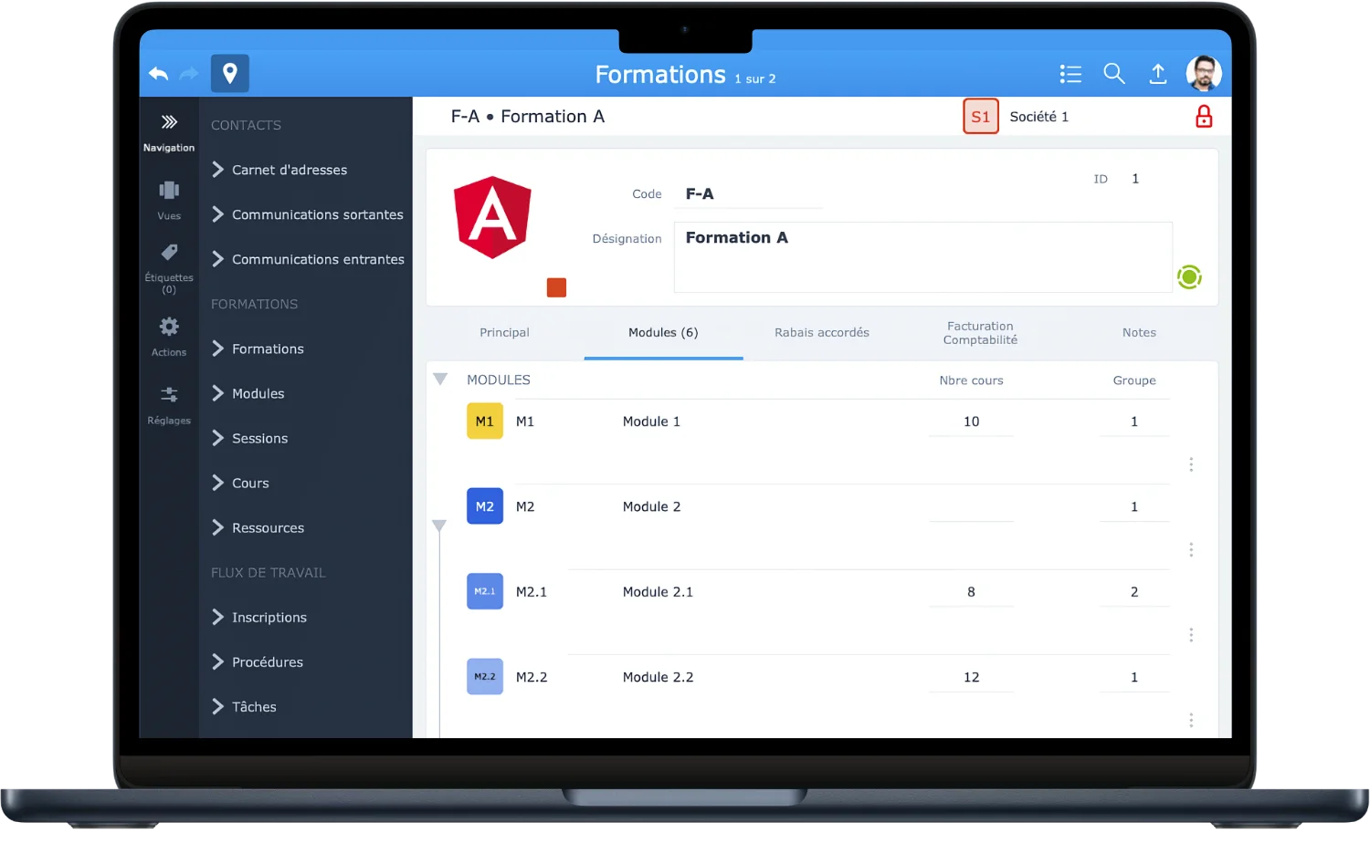Click the search magnifier icon
The height and width of the screenshot is (843, 1370).
(1113, 74)
